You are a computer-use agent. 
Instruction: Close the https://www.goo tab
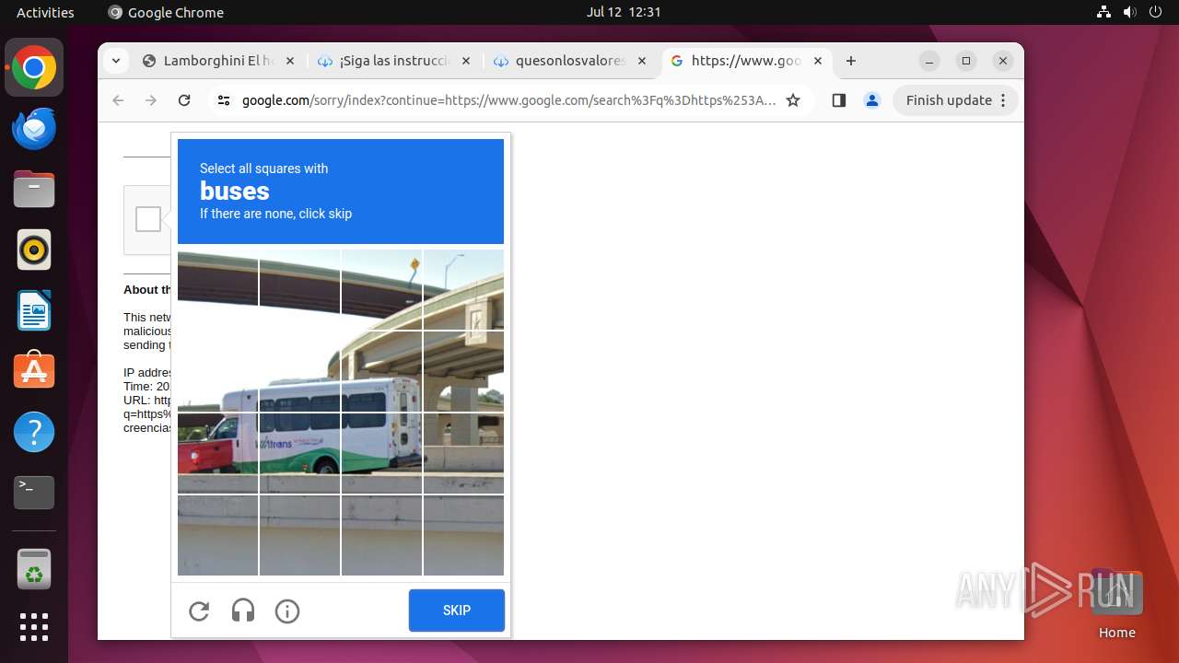click(818, 61)
